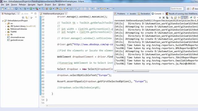Click the Save toolbar icon
Viewport: 198px width, 111px height.
coord(8,9)
